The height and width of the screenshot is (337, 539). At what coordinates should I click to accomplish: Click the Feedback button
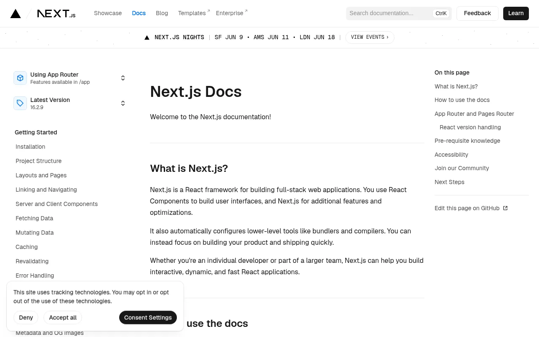tap(477, 13)
